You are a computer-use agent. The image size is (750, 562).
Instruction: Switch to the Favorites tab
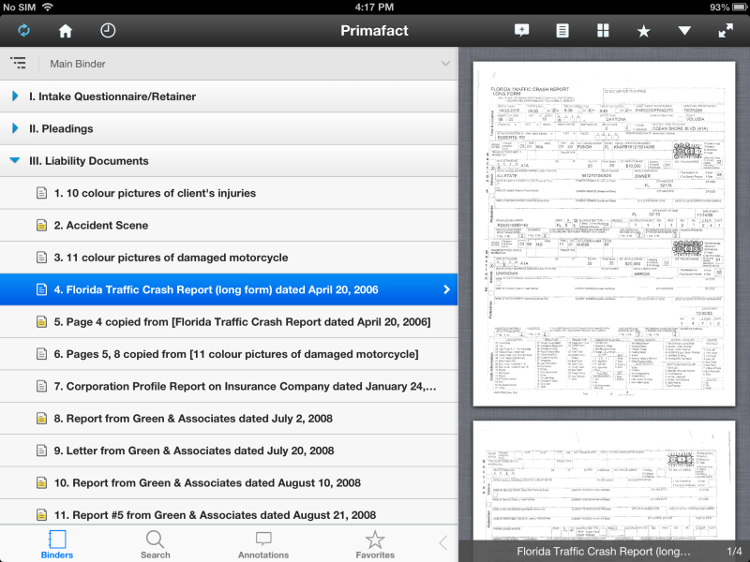pos(375,544)
